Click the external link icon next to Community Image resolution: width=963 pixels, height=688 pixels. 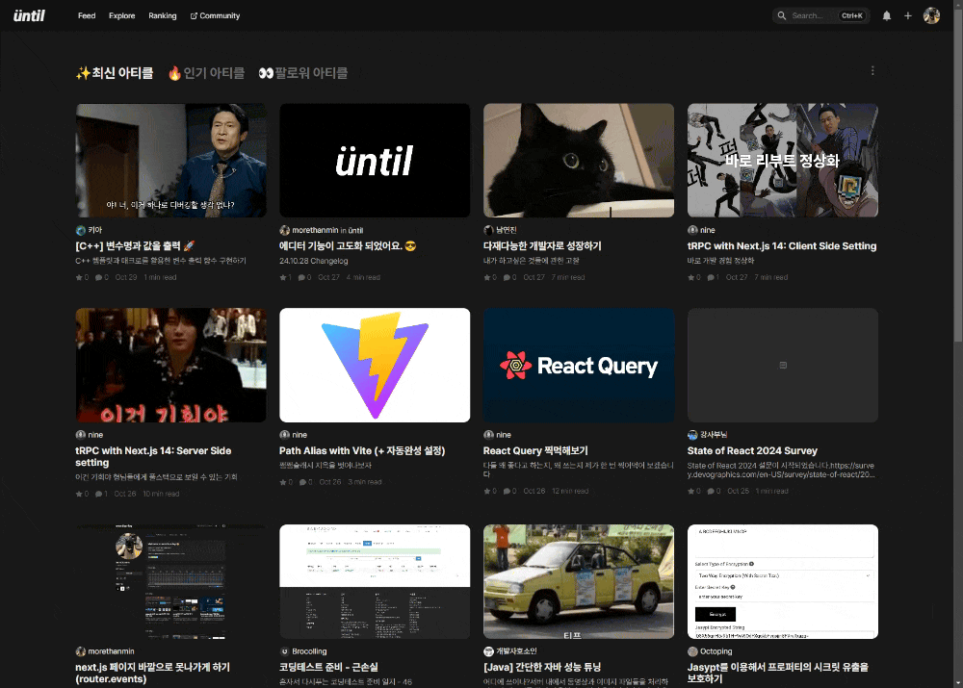click(194, 16)
